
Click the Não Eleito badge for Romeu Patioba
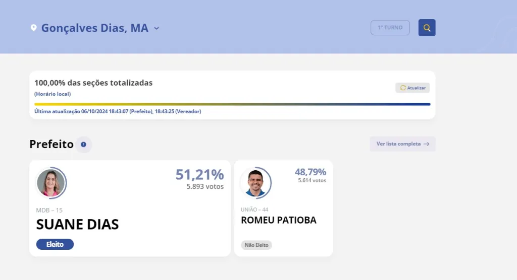pyautogui.click(x=256, y=245)
